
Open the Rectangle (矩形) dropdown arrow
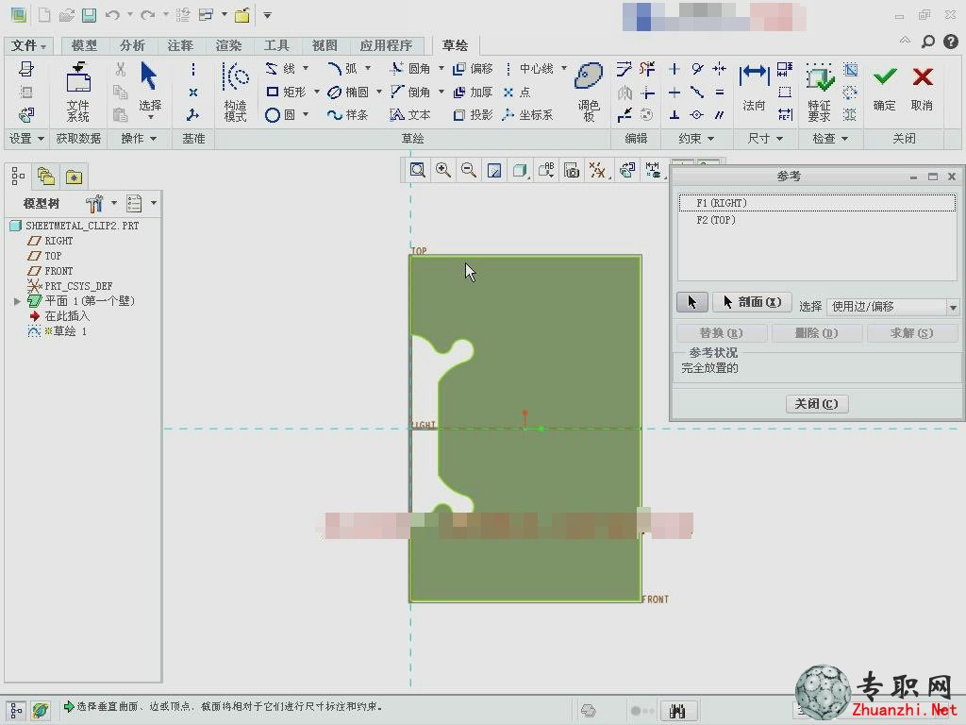point(317,92)
